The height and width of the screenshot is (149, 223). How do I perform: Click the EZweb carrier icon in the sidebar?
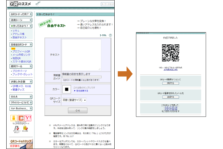point(21,118)
